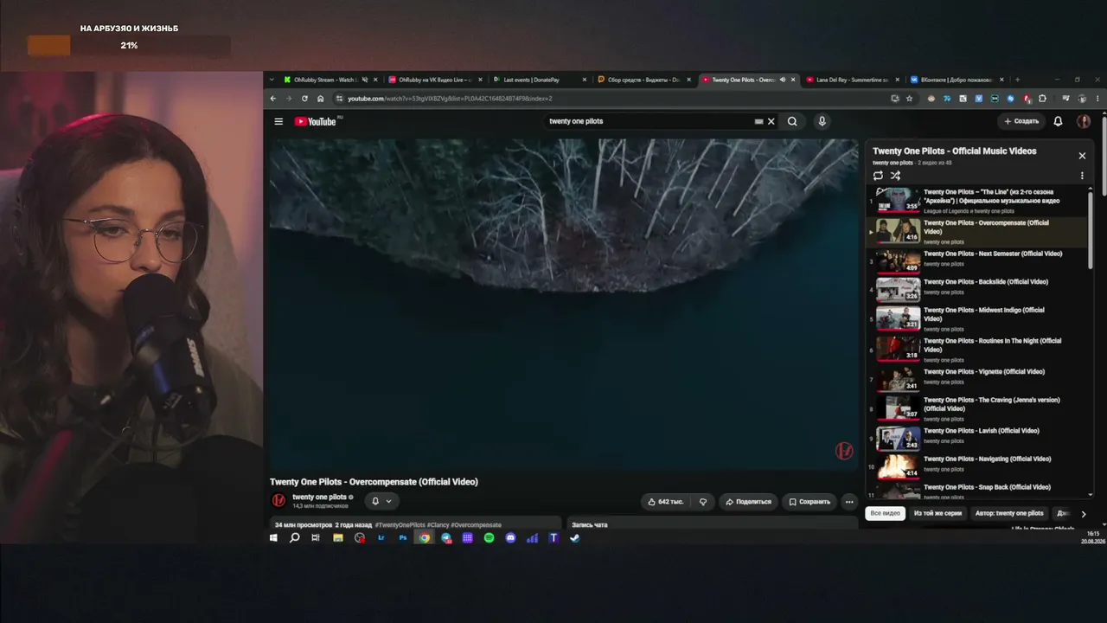1107x623 pixels.
Task: Play Routines In The Night from playlist
Action: tap(977, 349)
